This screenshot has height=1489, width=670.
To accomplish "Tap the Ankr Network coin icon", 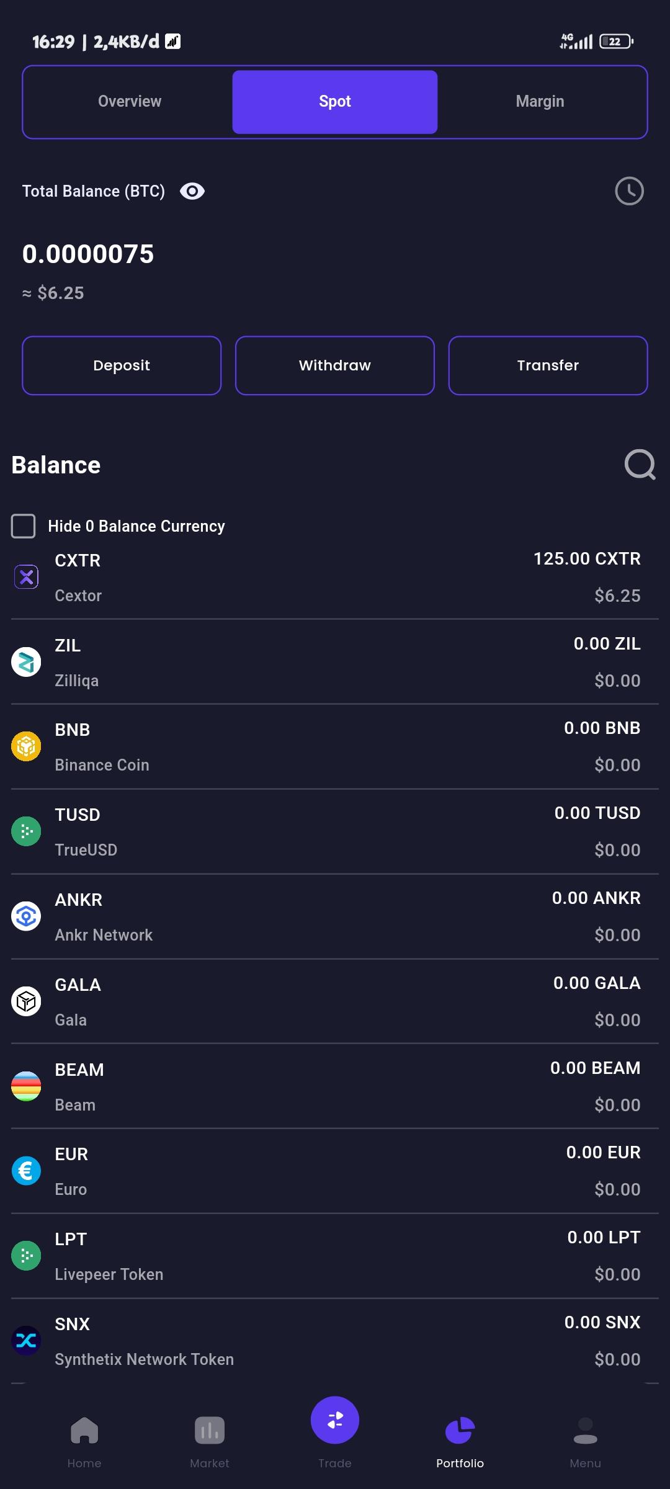I will [26, 916].
